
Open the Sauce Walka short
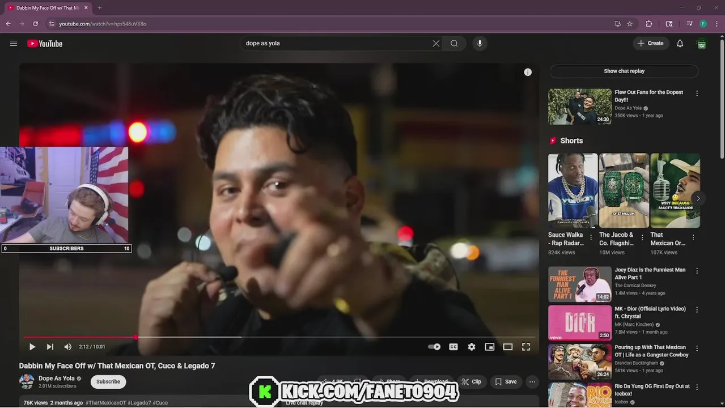tap(573, 190)
